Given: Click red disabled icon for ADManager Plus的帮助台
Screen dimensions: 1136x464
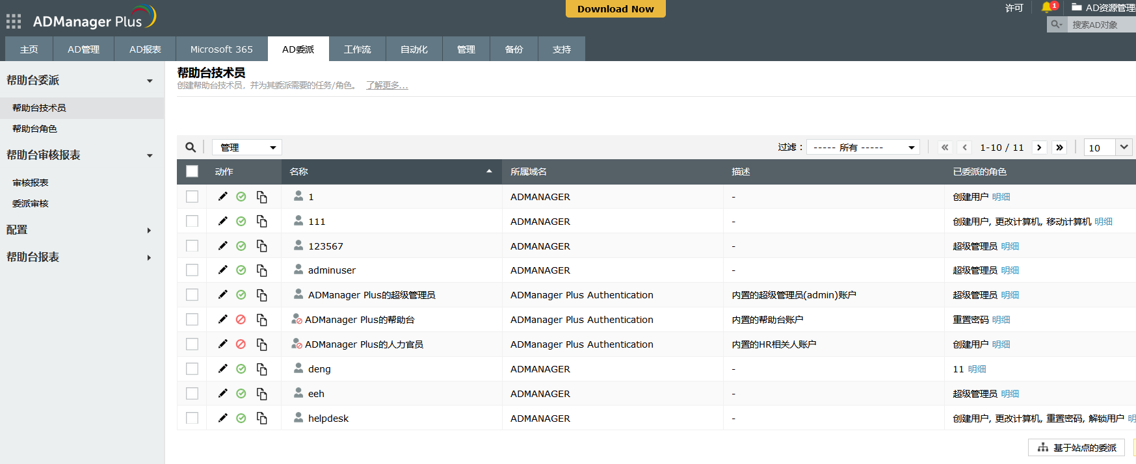Looking at the screenshot, I should pos(241,319).
